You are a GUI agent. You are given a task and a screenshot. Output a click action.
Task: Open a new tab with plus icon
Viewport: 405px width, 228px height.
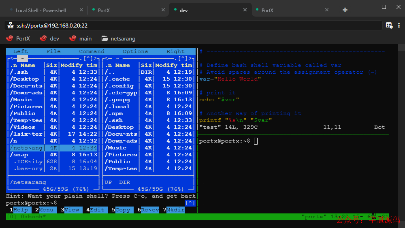[345, 10]
